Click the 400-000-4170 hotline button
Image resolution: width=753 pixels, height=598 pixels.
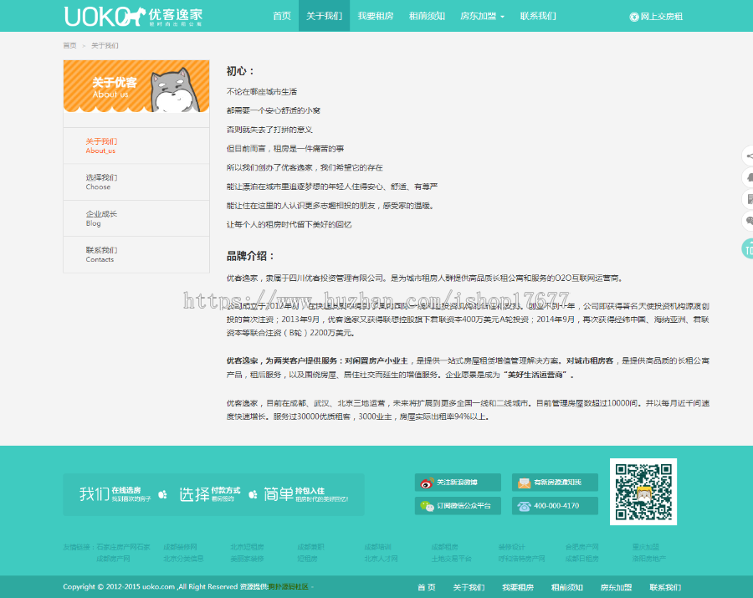(555, 505)
